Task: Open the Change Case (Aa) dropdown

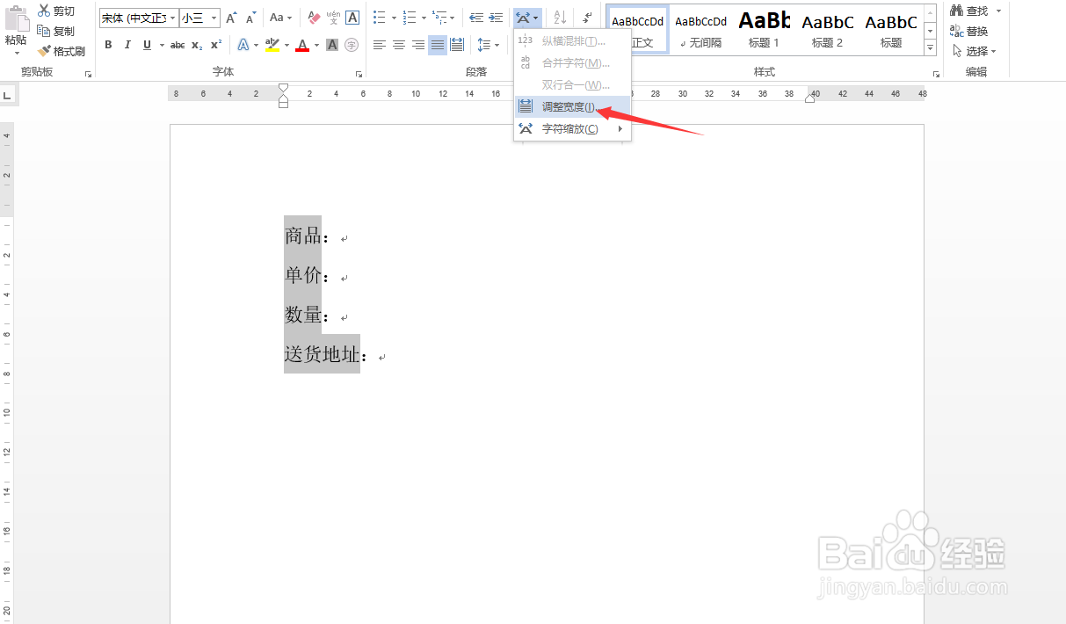Action: [280, 18]
